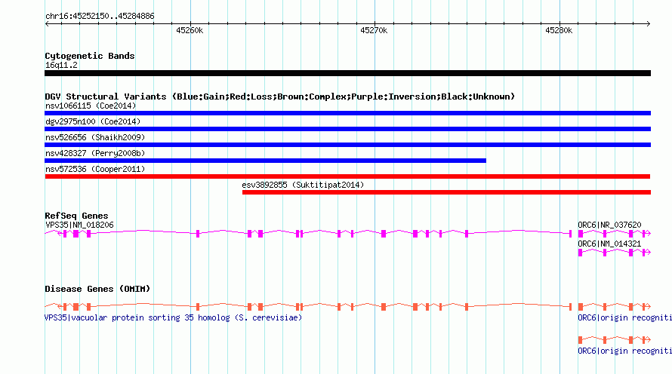This screenshot has width=672, height=374.
Task: Click the magenta ORC6 NM_014321 gene glyph
Action: coord(614,253)
